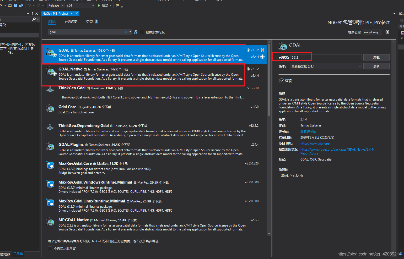This screenshot has height=259, width=404.
Task: Select the MP.GDAL.Native package title
Action: (74, 220)
